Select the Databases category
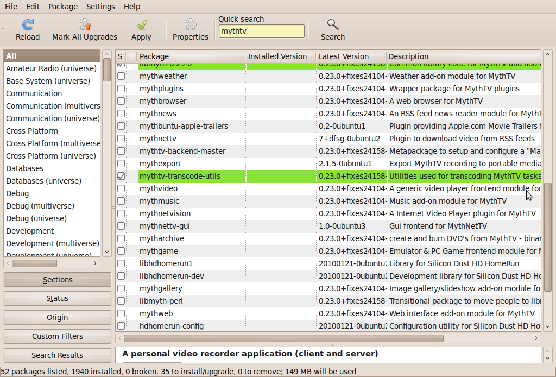Image resolution: width=556 pixels, height=377 pixels. tap(52, 168)
